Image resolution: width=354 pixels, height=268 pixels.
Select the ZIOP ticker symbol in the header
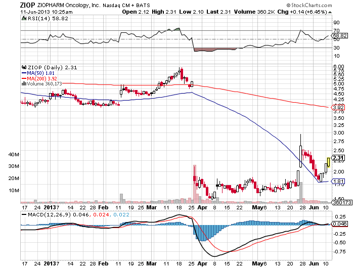pos(27,5)
